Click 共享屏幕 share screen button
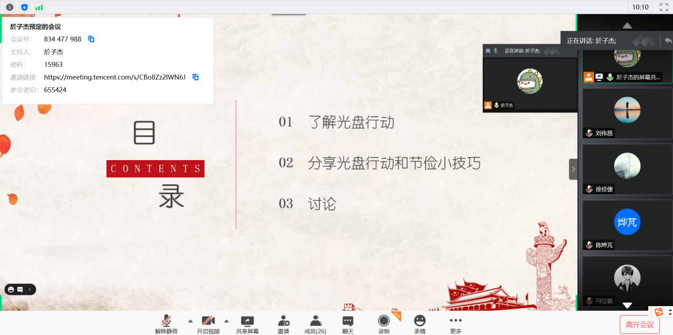The width and height of the screenshot is (673, 335). click(x=247, y=324)
